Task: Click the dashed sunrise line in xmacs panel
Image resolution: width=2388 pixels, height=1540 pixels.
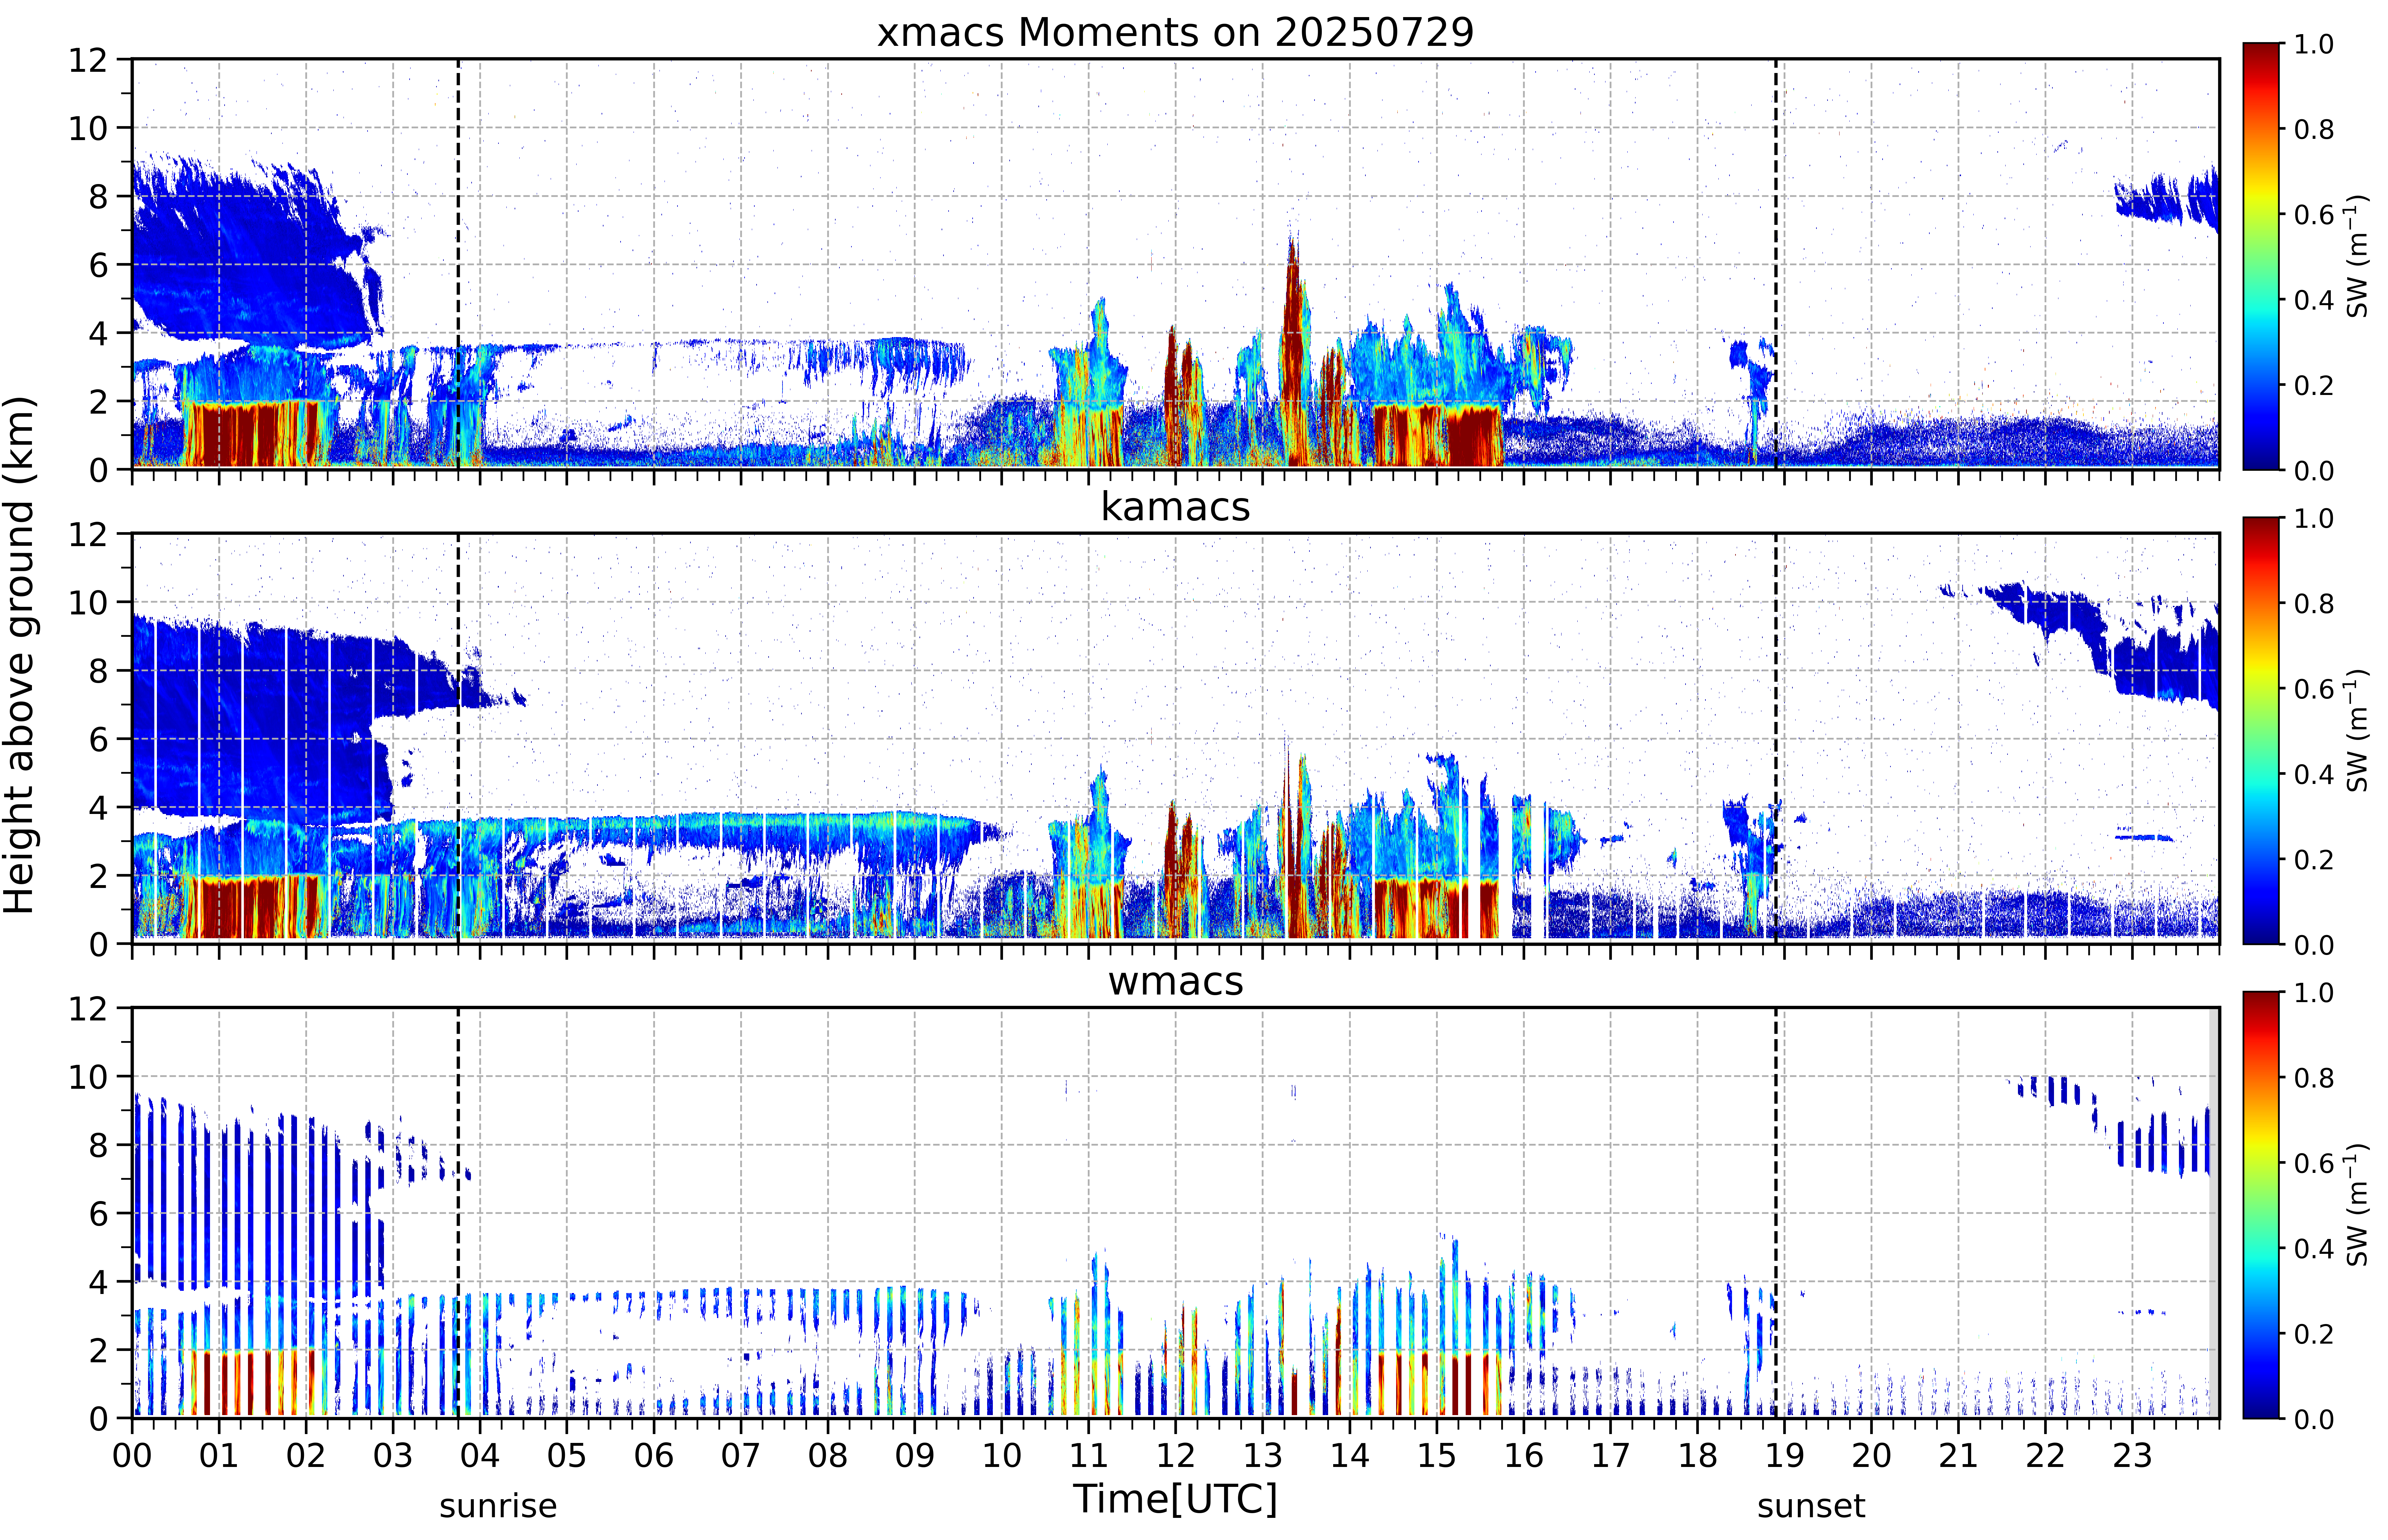Action: point(458,264)
